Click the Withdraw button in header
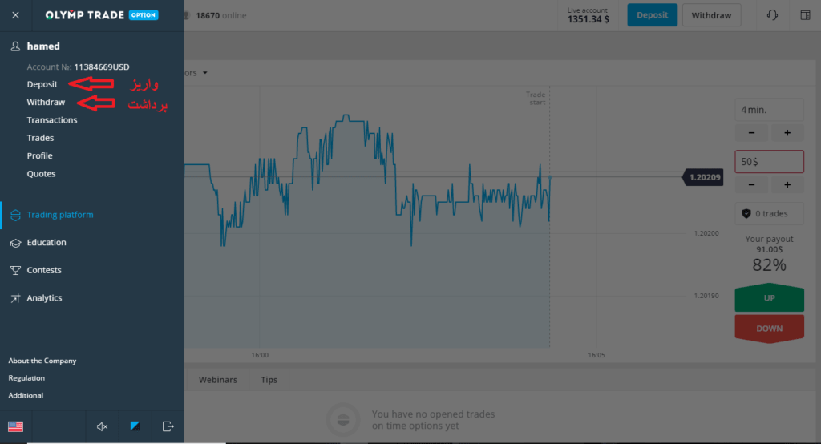The width and height of the screenshot is (821, 444). [x=711, y=15]
